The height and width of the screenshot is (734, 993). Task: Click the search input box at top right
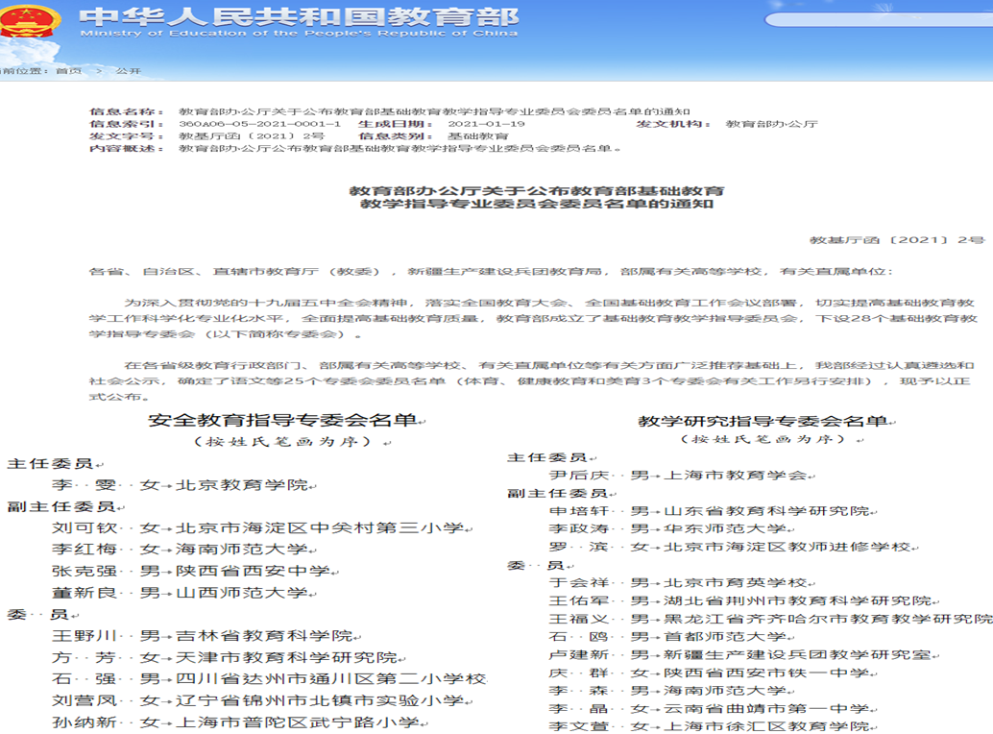click(879, 19)
